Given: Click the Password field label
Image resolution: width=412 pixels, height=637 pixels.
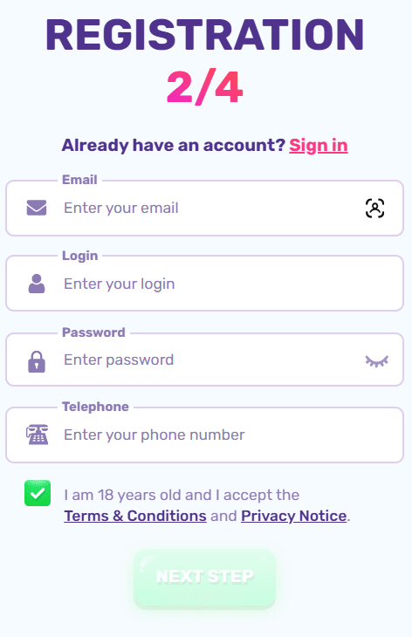Looking at the screenshot, I should point(93,332).
